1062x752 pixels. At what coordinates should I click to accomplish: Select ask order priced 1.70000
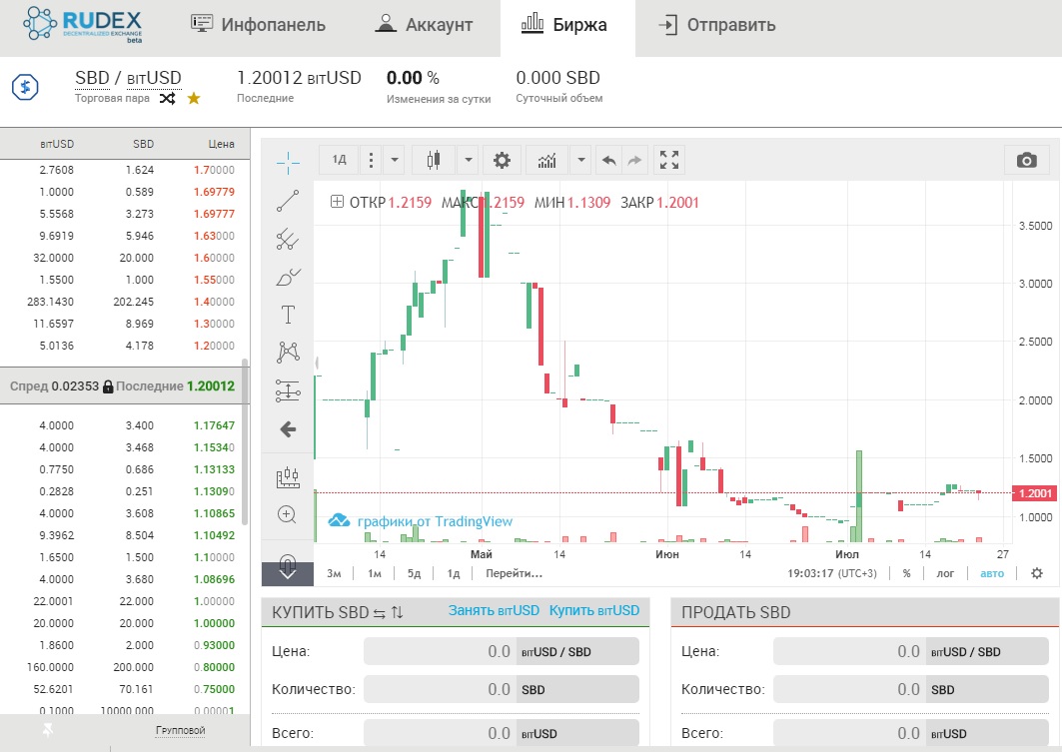click(125, 170)
